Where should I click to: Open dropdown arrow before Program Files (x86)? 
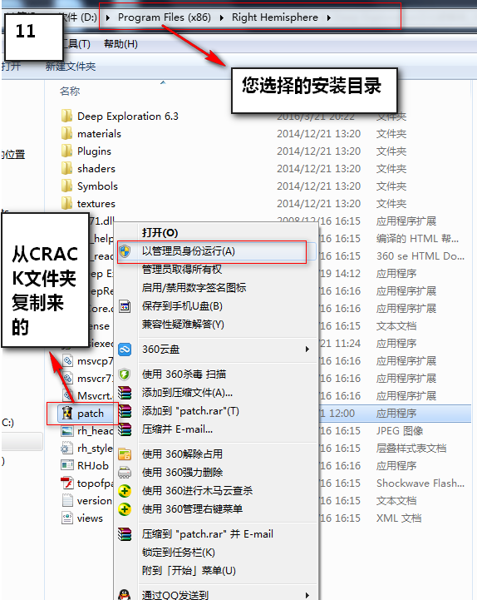point(108,17)
